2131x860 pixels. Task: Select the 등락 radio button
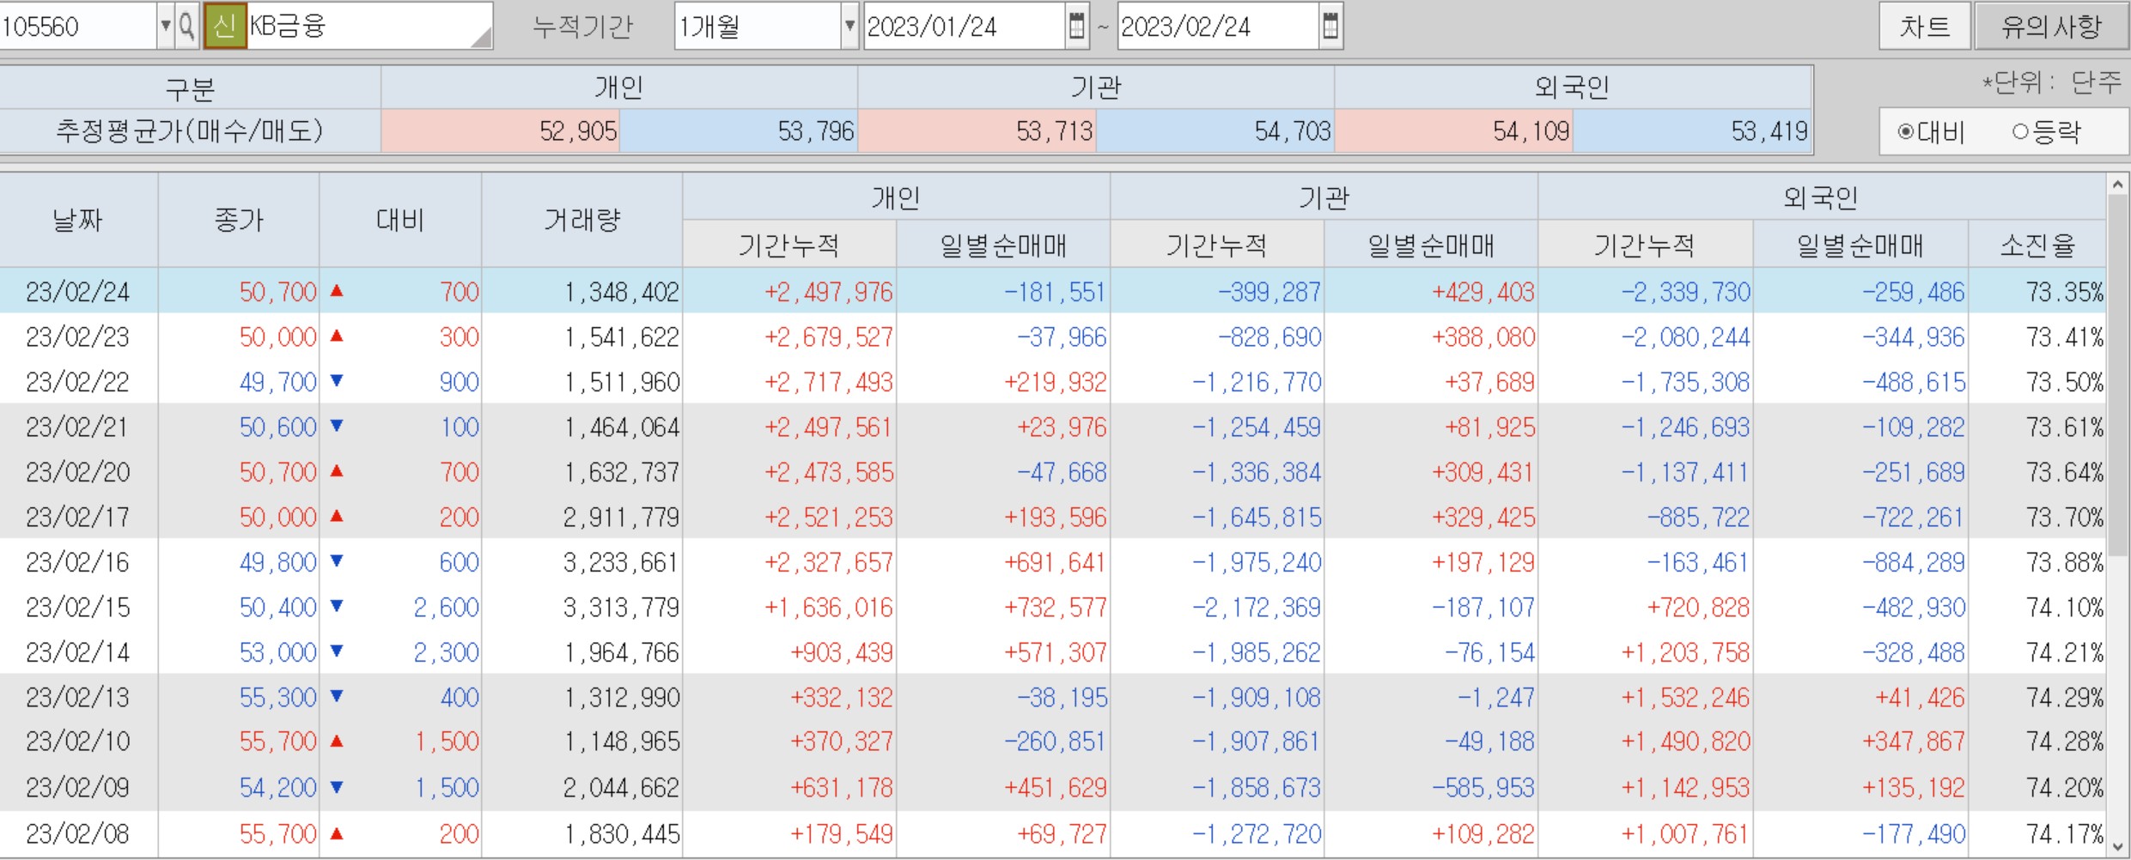coord(2019,132)
